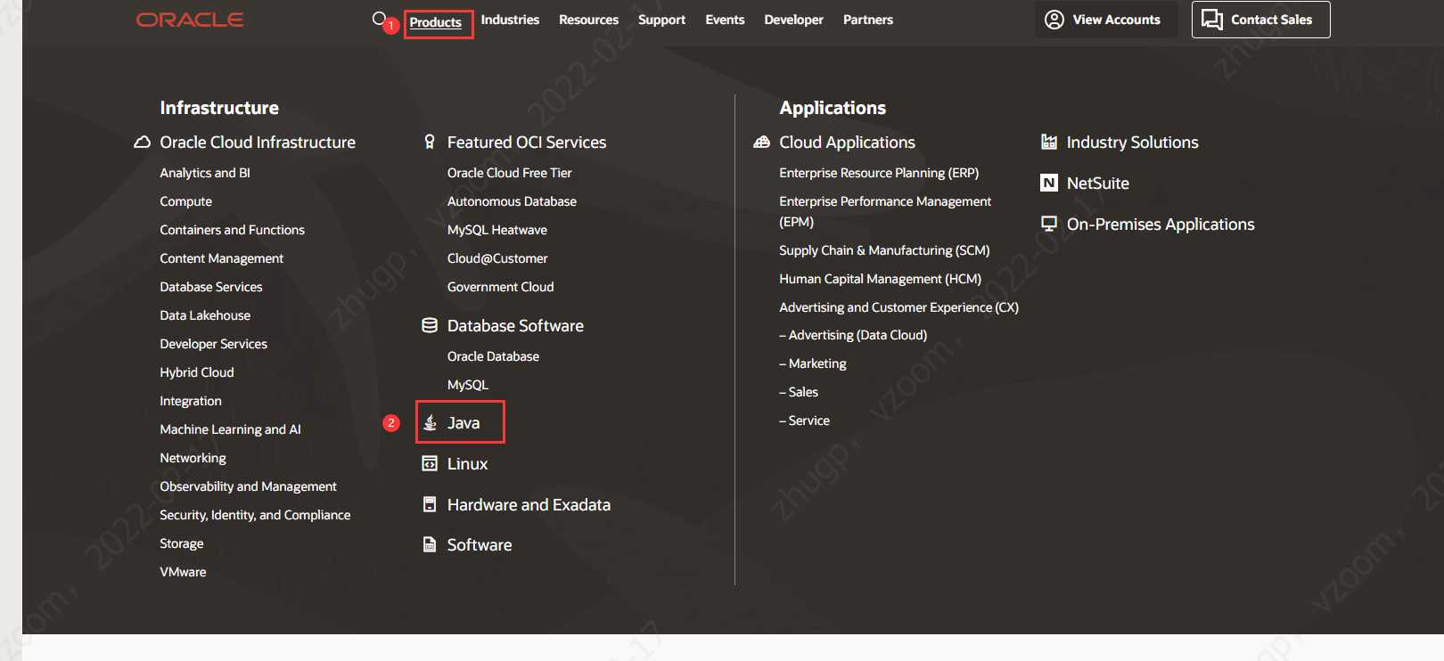1444x661 pixels.
Task: Open MySQL Heatwave link
Action: coord(497,230)
